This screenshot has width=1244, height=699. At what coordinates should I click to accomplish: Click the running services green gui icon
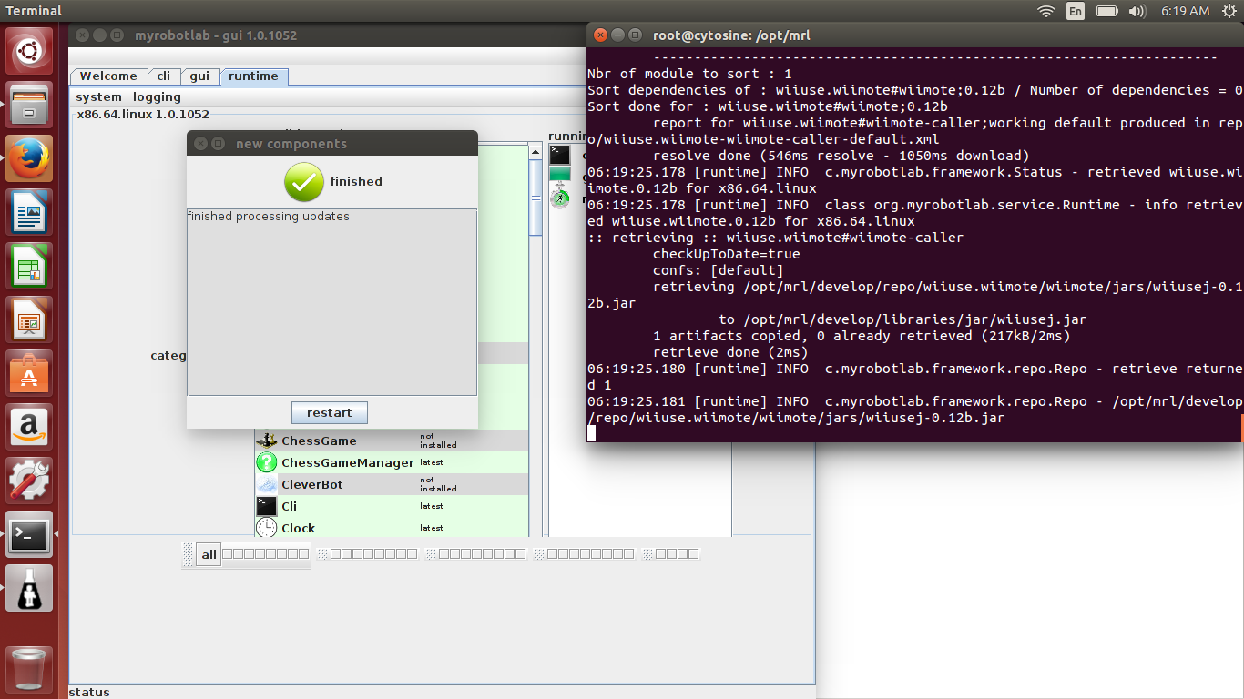click(x=559, y=176)
